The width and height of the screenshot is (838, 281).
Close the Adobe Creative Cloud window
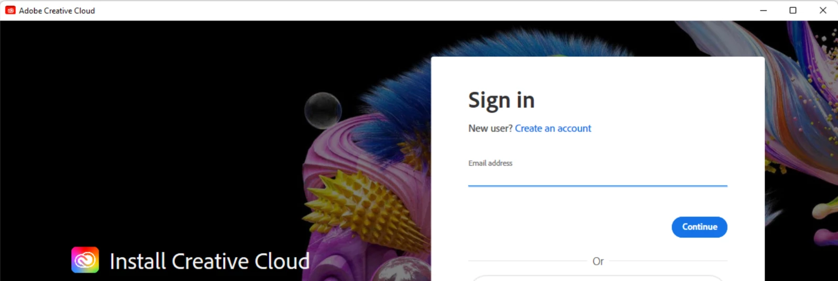(823, 10)
